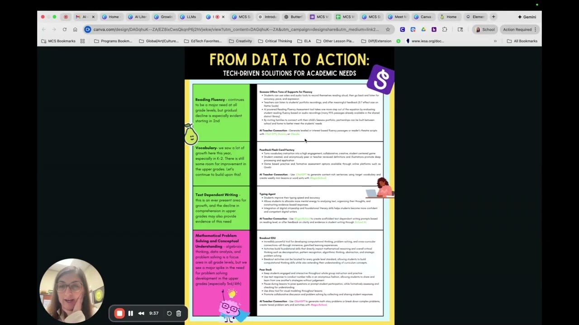Go back with the browser back arrow
Image resolution: width=579 pixels, height=325 pixels.
click(x=44, y=29)
